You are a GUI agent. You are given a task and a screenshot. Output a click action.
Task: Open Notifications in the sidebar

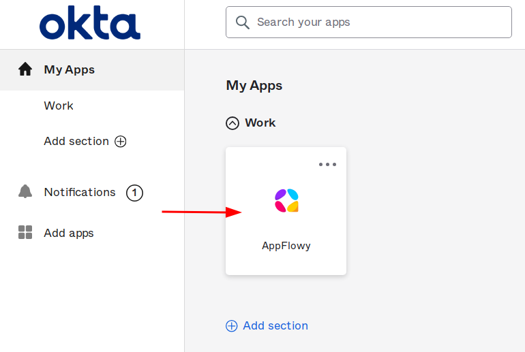click(80, 192)
